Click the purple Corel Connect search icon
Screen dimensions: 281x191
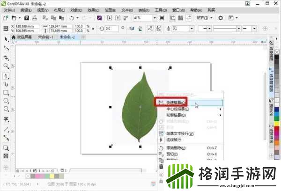(x=99, y=18)
